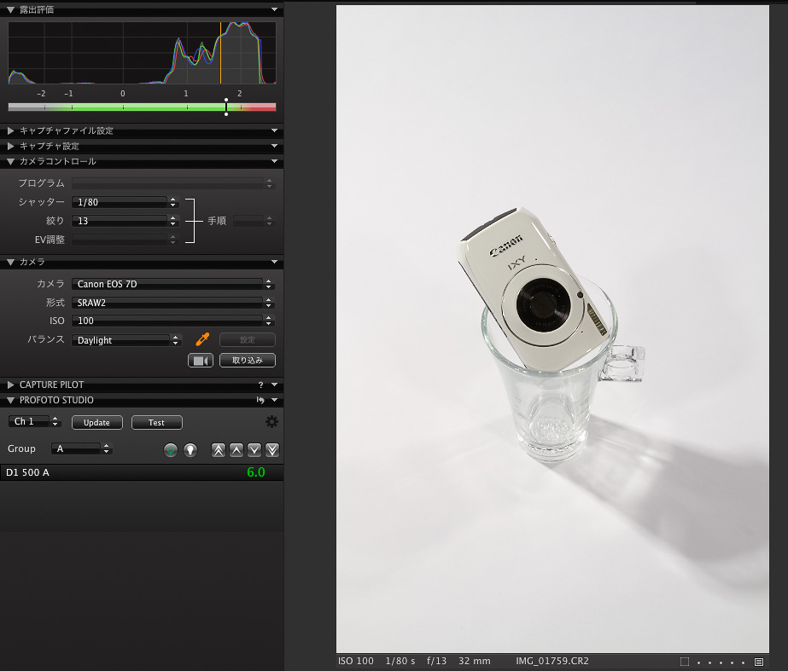Increase flash power by large step (double up arrow)
The width and height of the screenshot is (788, 671).
coord(219,449)
